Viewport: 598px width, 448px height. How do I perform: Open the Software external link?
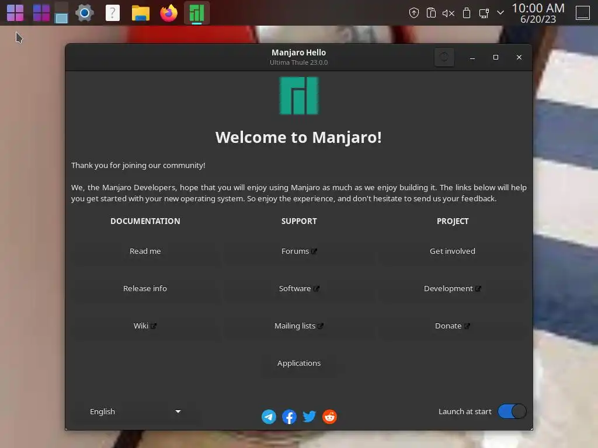(x=299, y=288)
